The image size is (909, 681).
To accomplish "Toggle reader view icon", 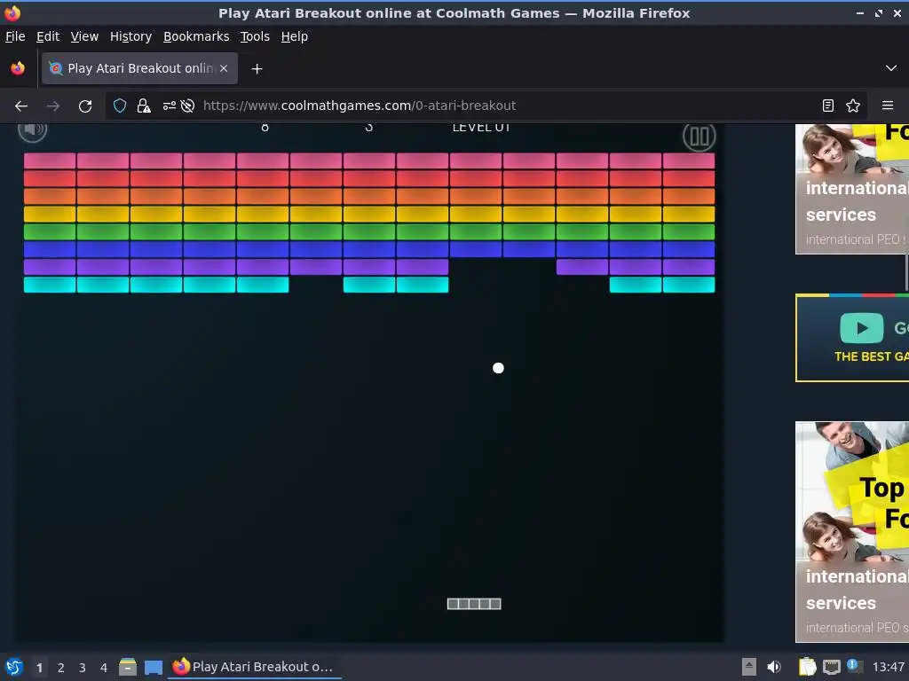I will (828, 106).
